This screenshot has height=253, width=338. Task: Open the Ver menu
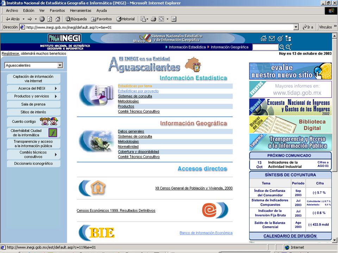(42, 11)
